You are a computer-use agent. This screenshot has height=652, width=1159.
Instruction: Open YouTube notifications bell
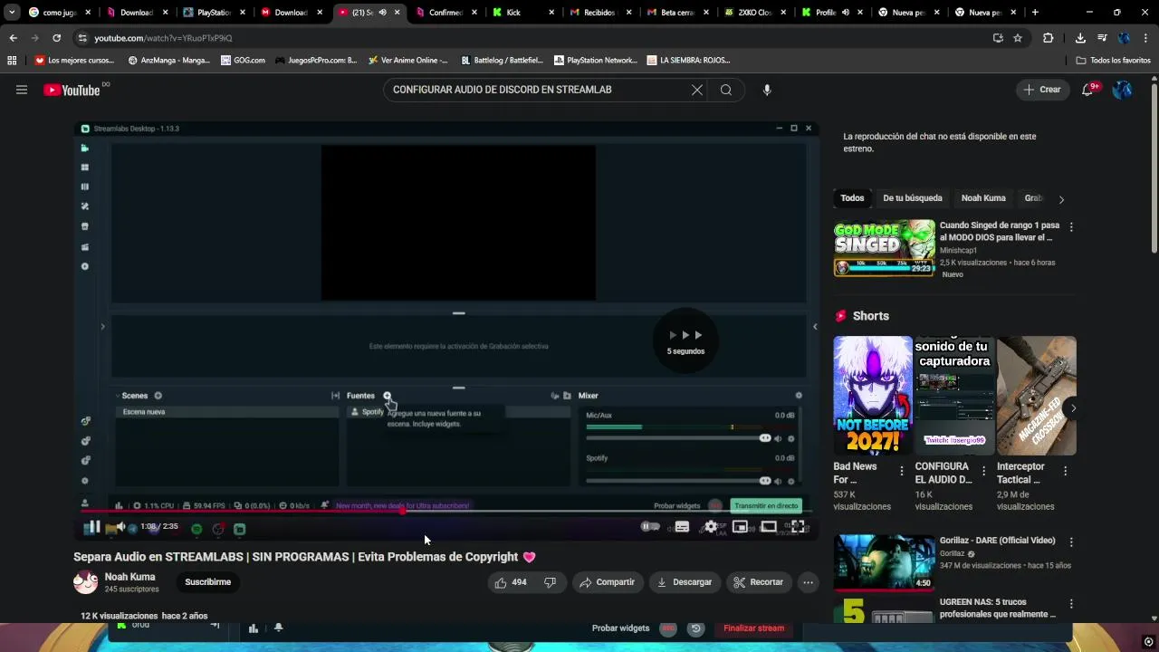click(1087, 90)
